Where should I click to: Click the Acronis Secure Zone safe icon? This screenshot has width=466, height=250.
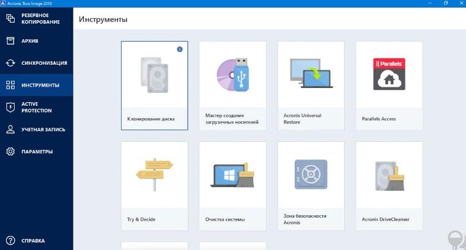click(x=311, y=174)
